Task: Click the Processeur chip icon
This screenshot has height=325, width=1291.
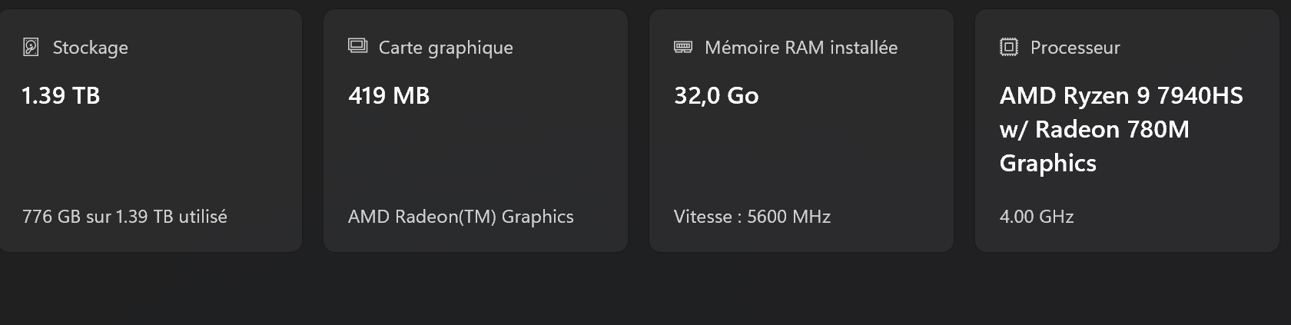Action: point(1009,48)
